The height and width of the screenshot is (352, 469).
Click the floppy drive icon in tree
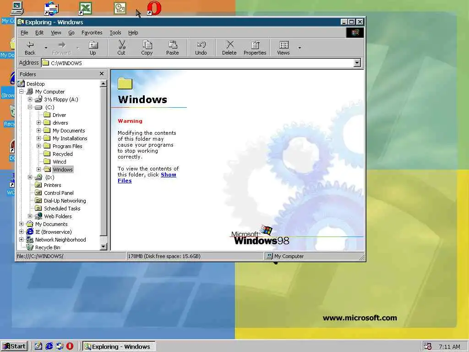38,99
